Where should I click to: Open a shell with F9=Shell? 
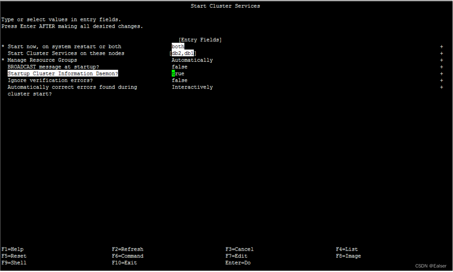pyautogui.click(x=13, y=263)
